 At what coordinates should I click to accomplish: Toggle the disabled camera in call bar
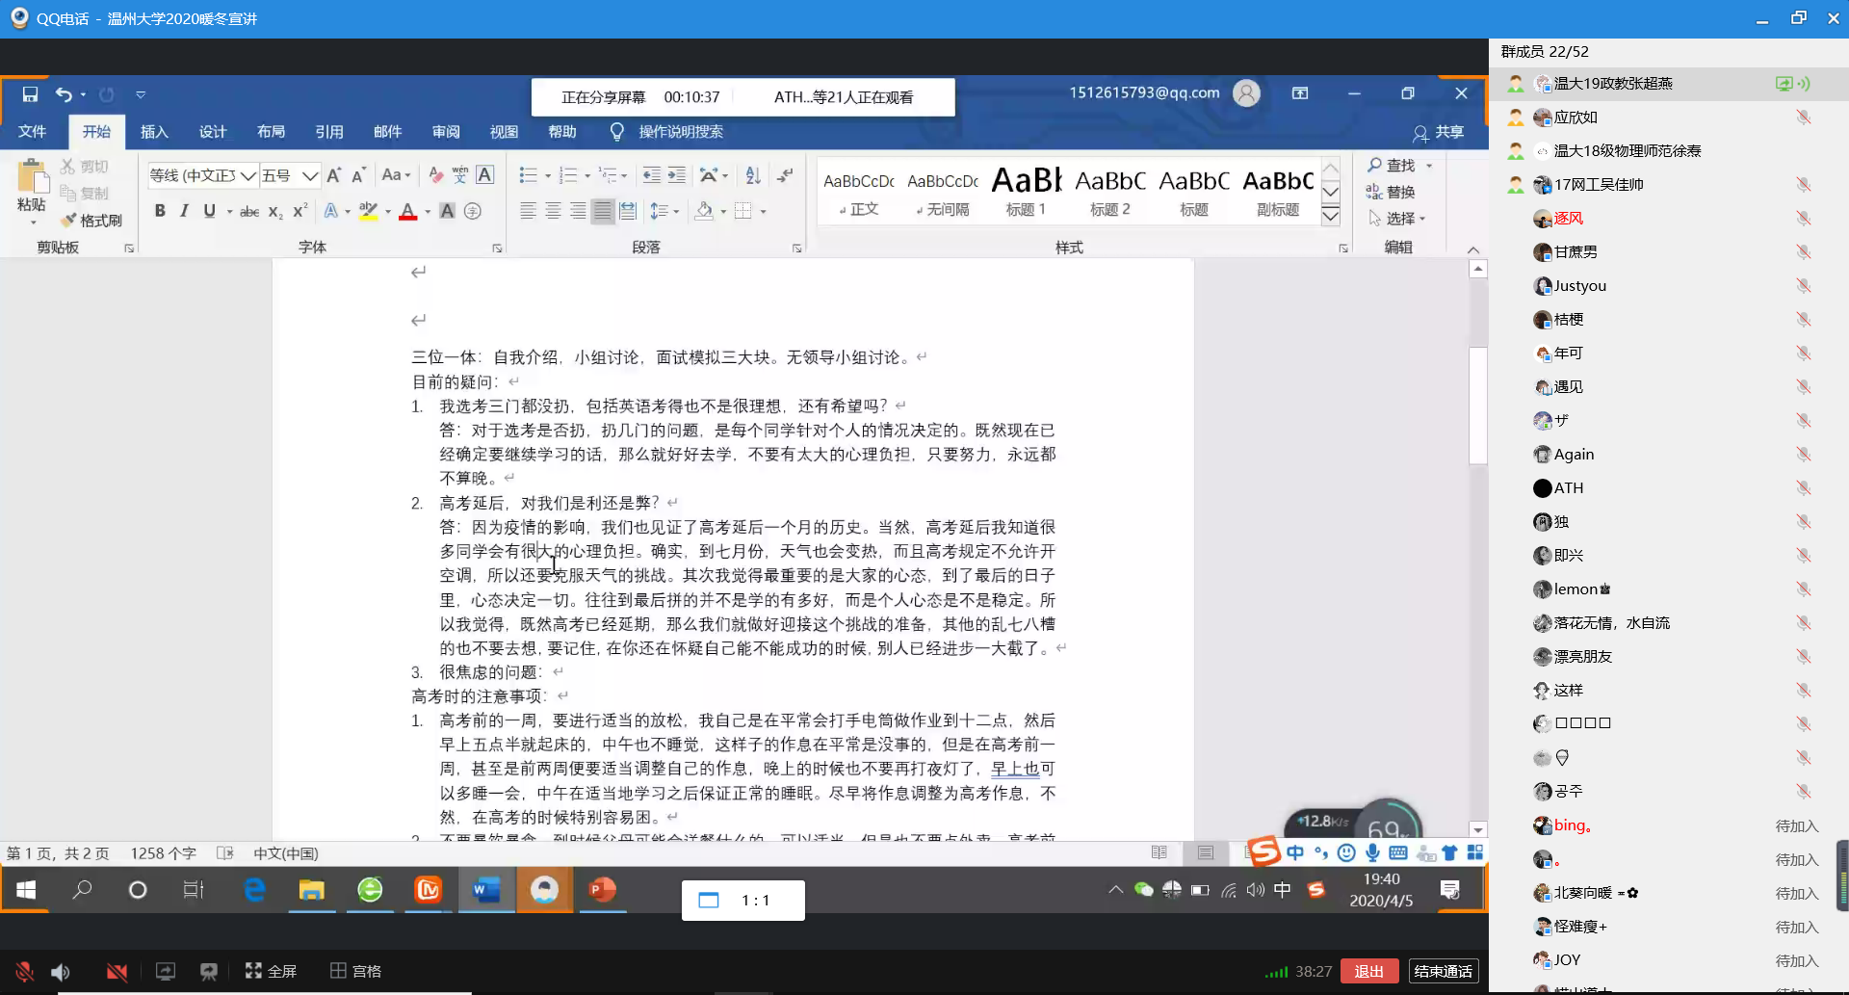117,971
